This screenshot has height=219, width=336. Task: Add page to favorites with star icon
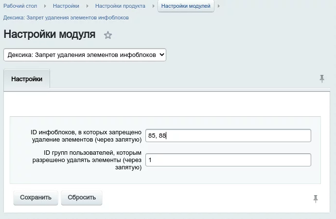coord(108,35)
